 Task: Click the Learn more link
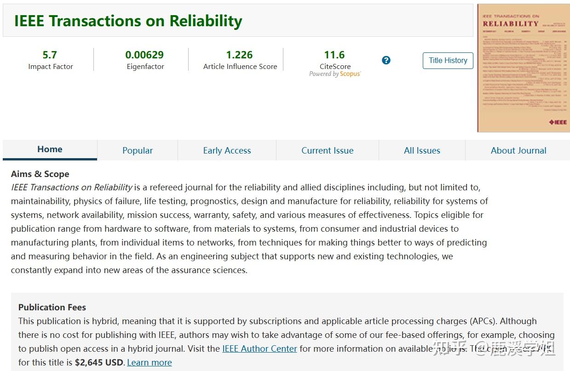pyautogui.click(x=150, y=362)
